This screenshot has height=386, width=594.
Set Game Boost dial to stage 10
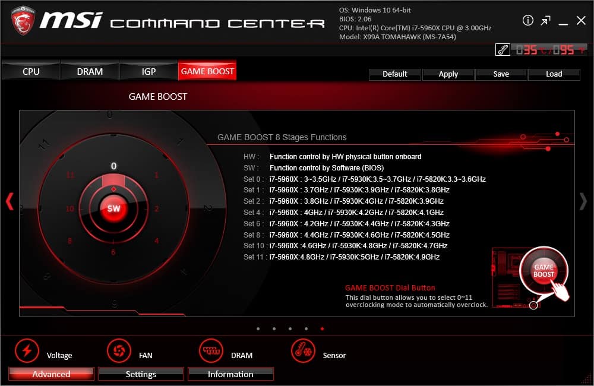pos(70,208)
